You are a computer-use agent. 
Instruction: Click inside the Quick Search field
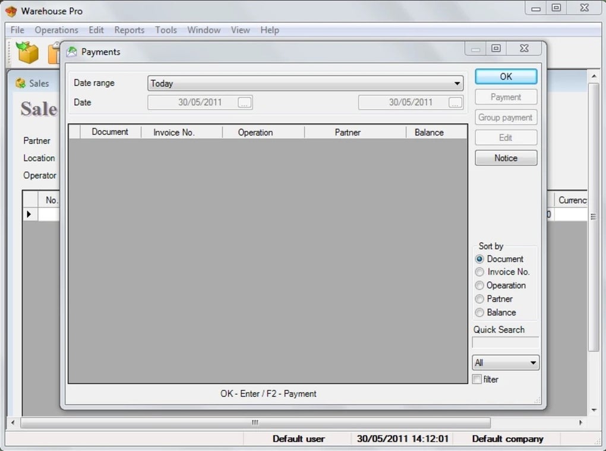click(x=505, y=342)
